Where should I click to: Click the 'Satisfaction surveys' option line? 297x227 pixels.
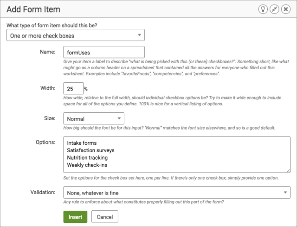[x=91, y=150]
